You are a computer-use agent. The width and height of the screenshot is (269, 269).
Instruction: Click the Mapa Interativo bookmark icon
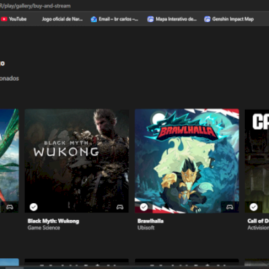(150, 20)
